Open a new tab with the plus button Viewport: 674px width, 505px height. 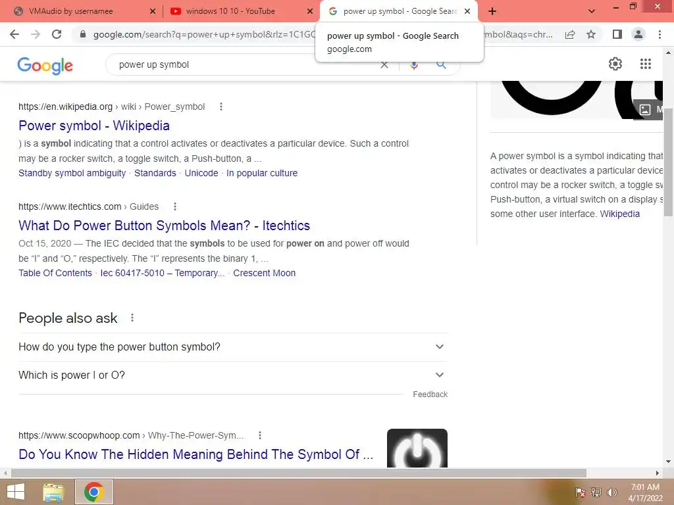492,11
